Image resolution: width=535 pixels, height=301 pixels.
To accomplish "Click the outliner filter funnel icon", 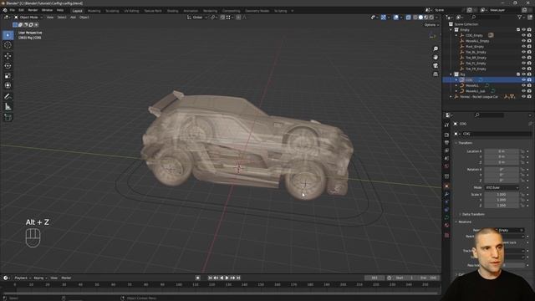I will pos(520,17).
